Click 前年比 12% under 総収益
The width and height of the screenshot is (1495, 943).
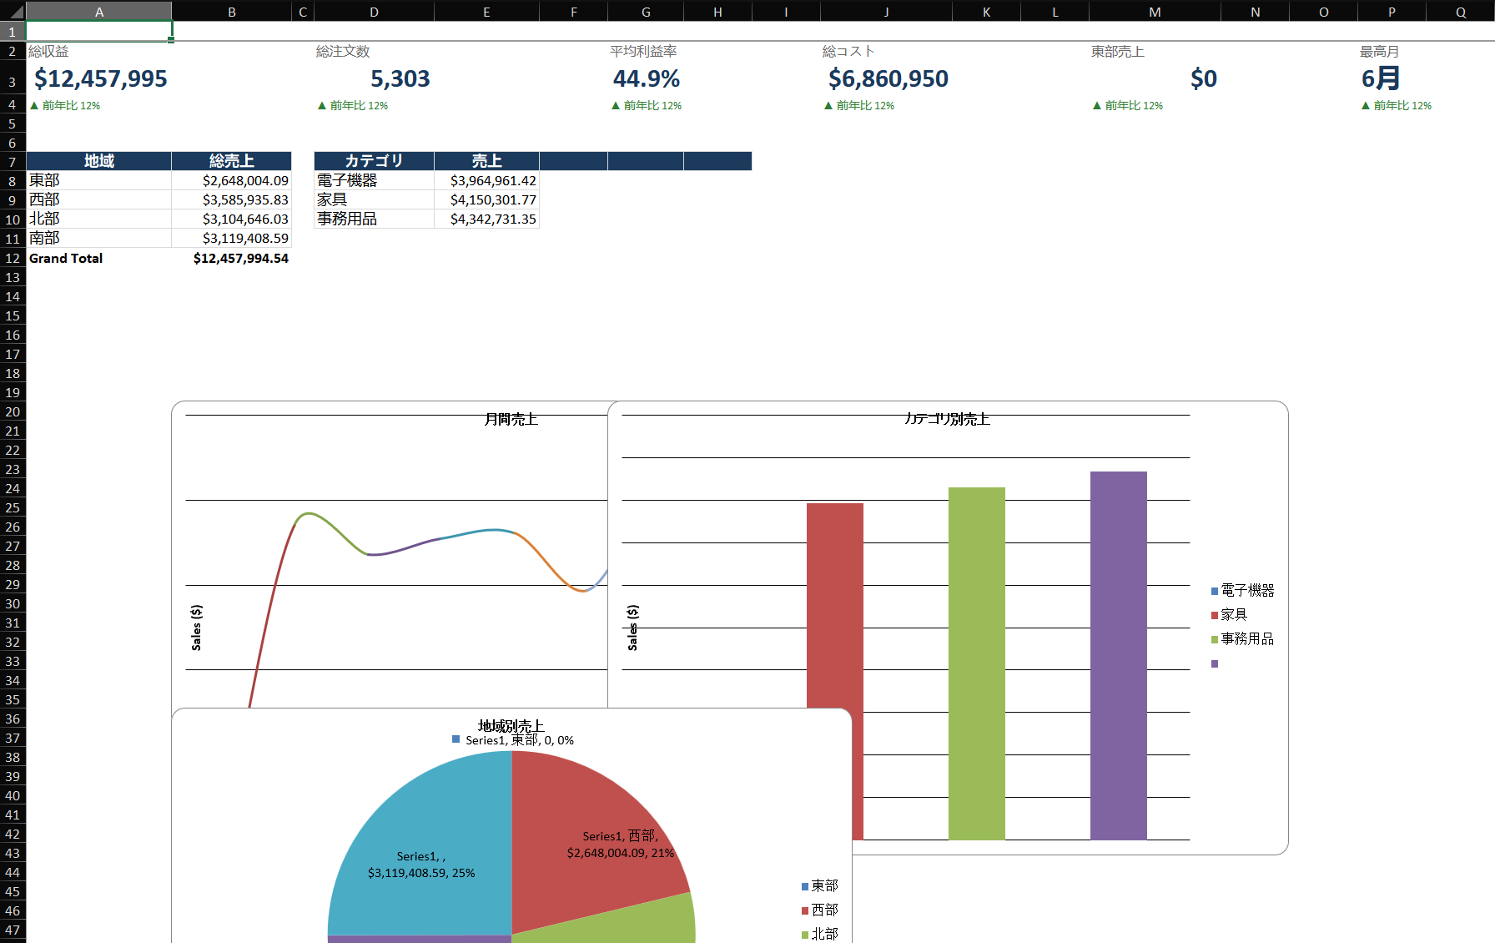click(65, 105)
